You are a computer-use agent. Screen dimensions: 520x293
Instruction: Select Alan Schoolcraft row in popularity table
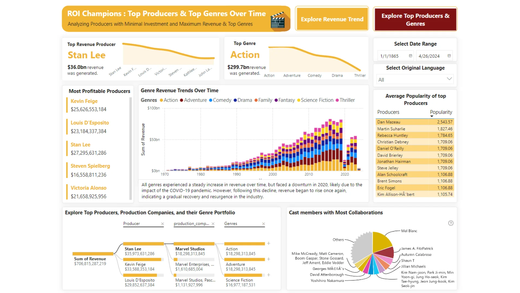[415, 174]
